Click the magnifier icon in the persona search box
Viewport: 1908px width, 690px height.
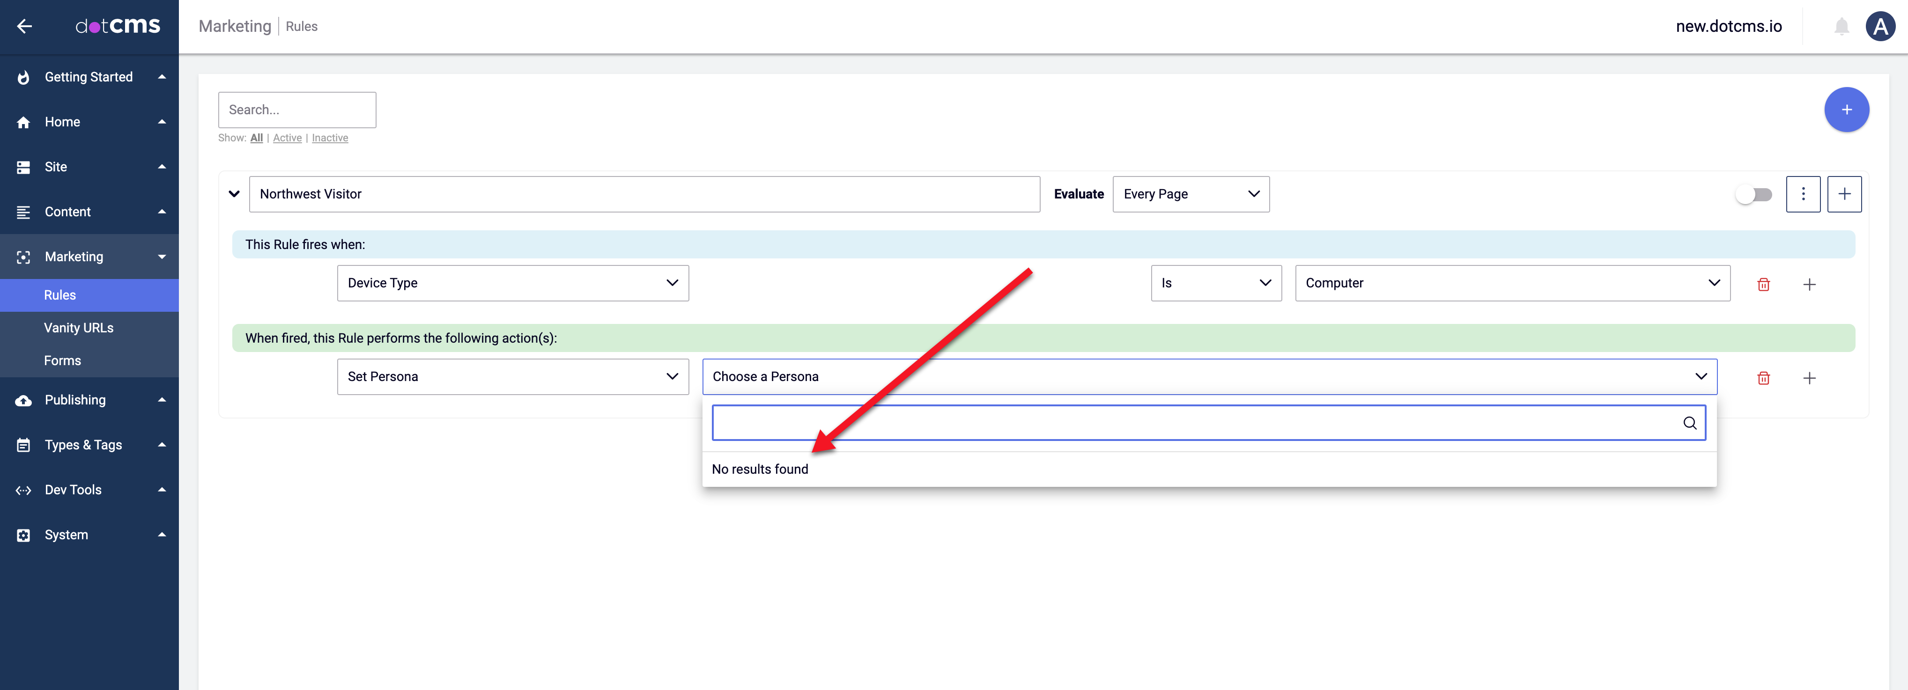tap(1690, 423)
